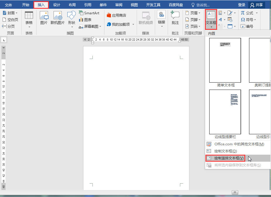Select the Sideline quote (边线型引) thumbnail
Image resolution: width=271 pixels, height=197 pixels.
click(260, 112)
